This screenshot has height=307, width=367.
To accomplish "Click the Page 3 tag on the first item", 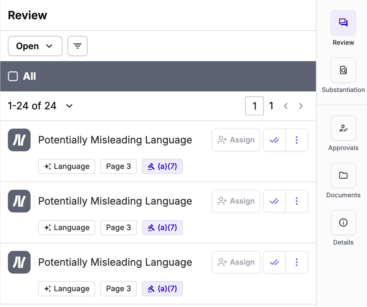I will (x=119, y=166).
